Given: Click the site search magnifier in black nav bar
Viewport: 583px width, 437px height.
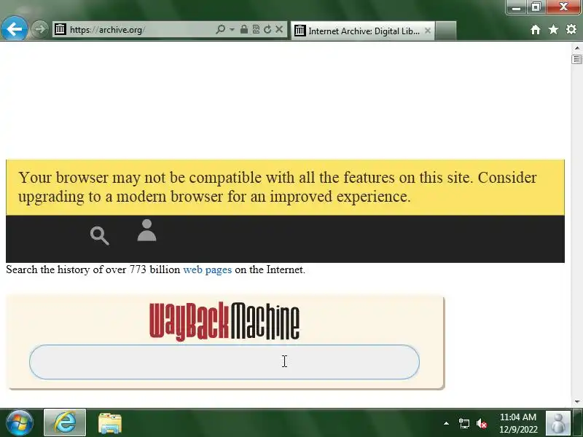Looking at the screenshot, I should (100, 235).
